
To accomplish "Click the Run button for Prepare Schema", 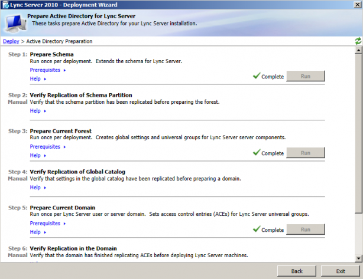I will [x=306, y=76].
